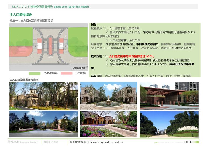The image size is (207, 146).
Task: Click the red text '入口植物成本为单方植物造价120%'
Action: pos(131,56)
